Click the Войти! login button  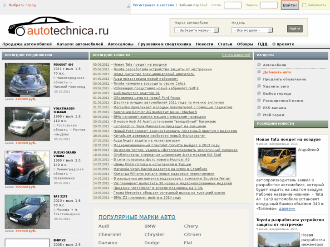coord(290,5)
